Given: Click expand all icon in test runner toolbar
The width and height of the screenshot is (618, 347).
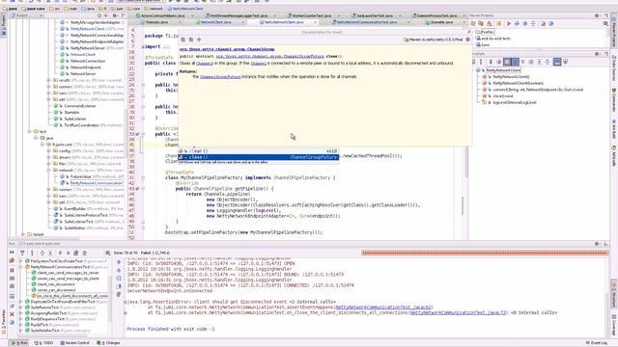Looking at the screenshot, I should tap(42, 253).
